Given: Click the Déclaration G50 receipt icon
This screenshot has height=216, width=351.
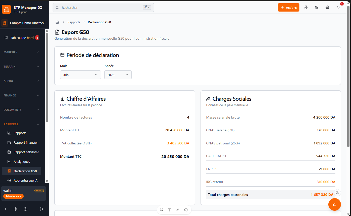Looking at the screenshot, I should pos(9,171).
